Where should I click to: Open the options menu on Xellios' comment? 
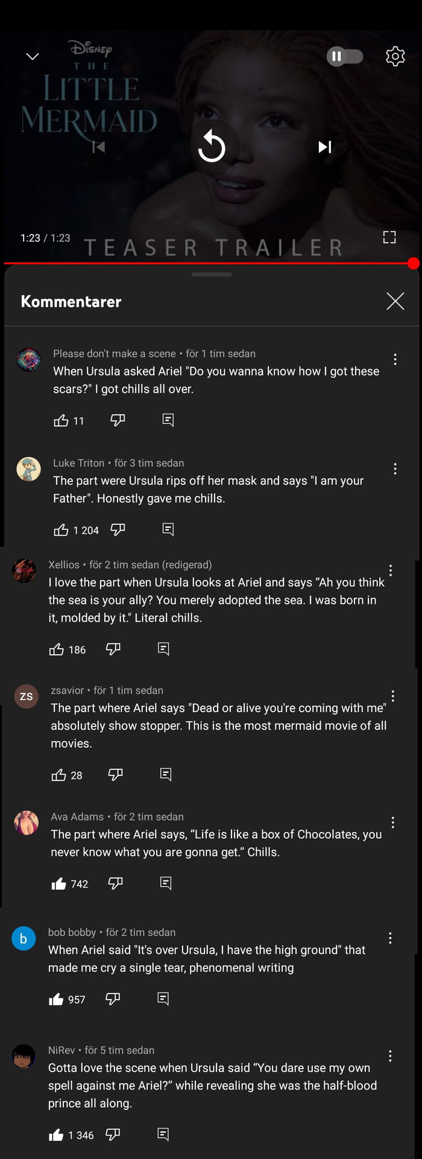390,570
